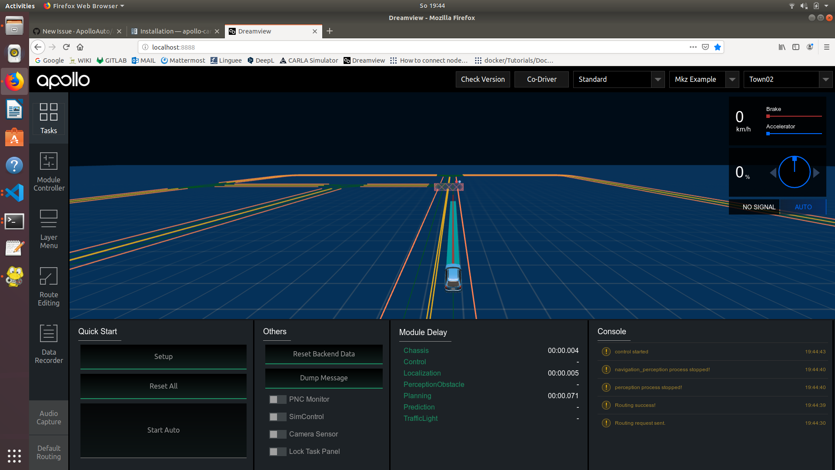Screen dimensions: 835x470
Task: Open page actions ellipsis in address bar
Action: tap(693, 47)
